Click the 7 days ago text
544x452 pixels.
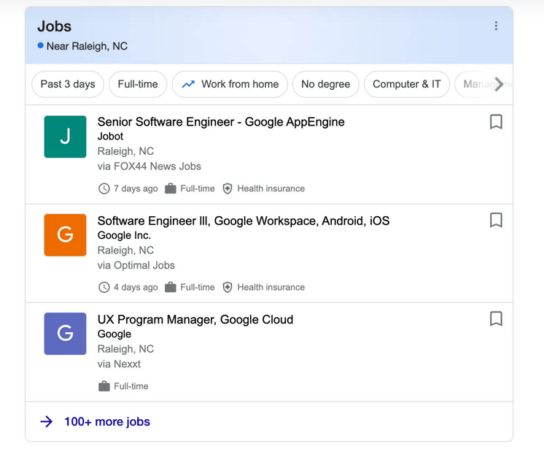(136, 188)
